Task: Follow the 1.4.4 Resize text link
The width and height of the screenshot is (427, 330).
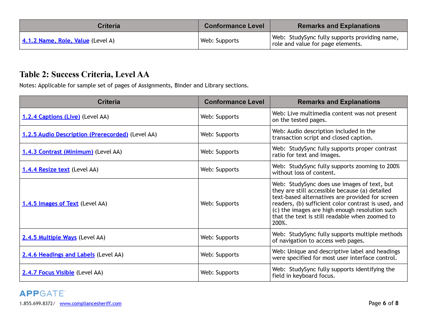Action: (x=46, y=170)
